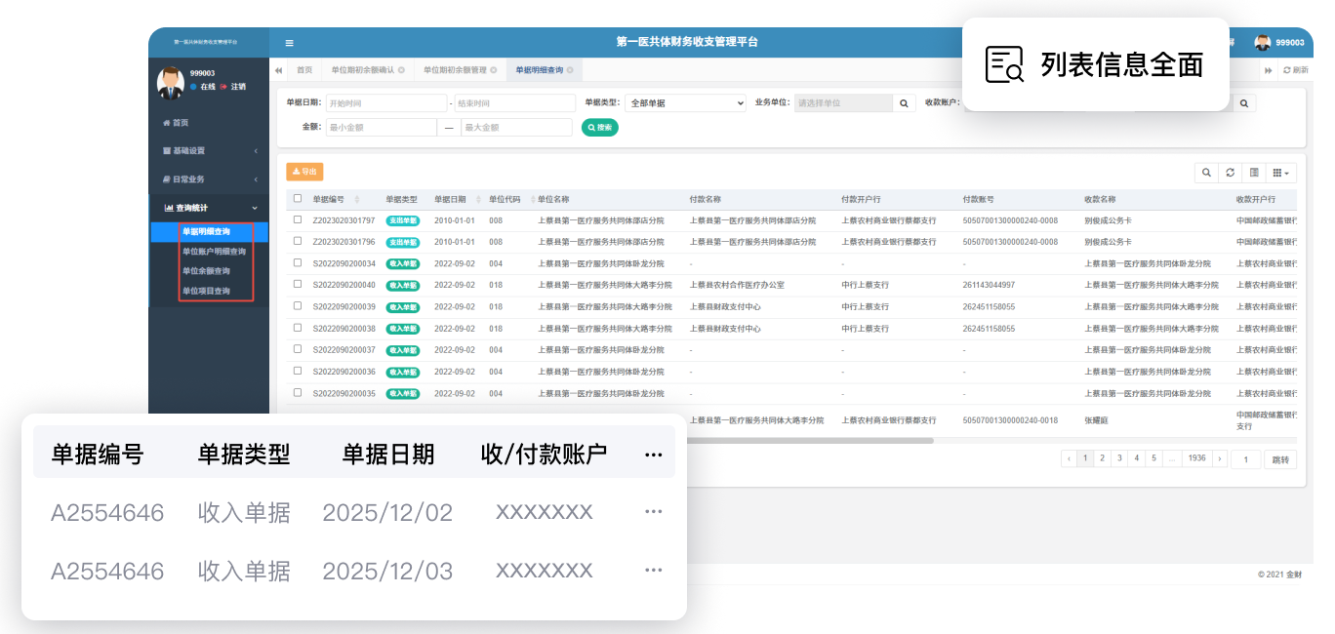Image resolution: width=1335 pixels, height=634 pixels.
Task: Close the 单位期初余额管理 tab
Action: pyautogui.click(x=494, y=70)
